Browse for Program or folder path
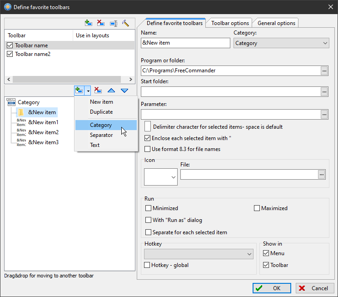Viewport: 338px width, 297px height. [324, 70]
